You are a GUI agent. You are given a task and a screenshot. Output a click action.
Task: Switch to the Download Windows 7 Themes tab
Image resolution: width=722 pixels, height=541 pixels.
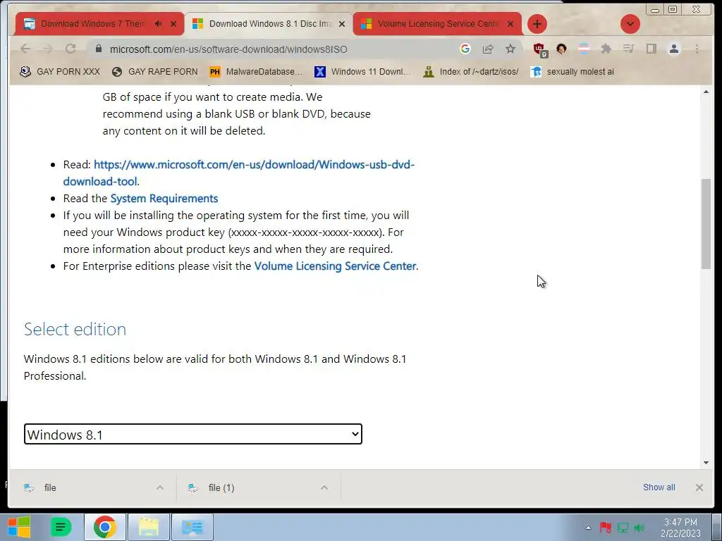(92, 23)
